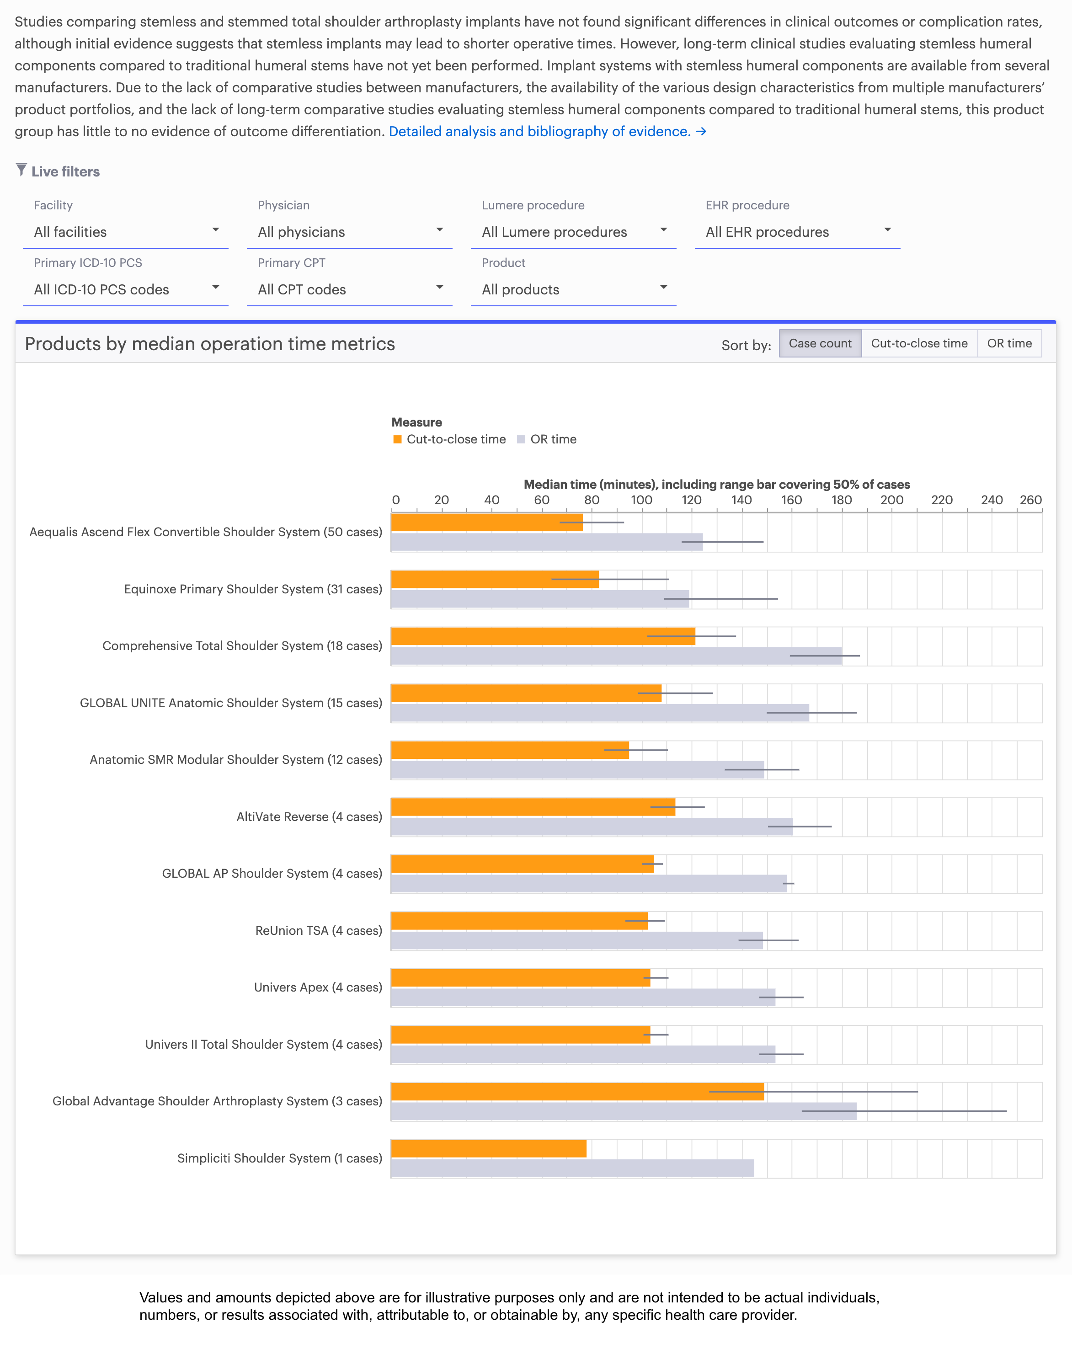Open the Product filter dropdown
The height and width of the screenshot is (1355, 1072).
[573, 289]
